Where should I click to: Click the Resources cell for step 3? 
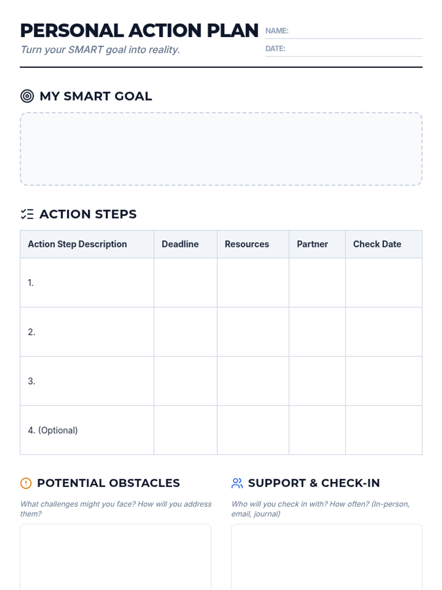(253, 381)
